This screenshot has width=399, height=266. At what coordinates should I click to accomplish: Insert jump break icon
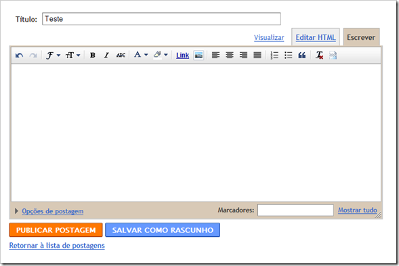click(x=333, y=56)
